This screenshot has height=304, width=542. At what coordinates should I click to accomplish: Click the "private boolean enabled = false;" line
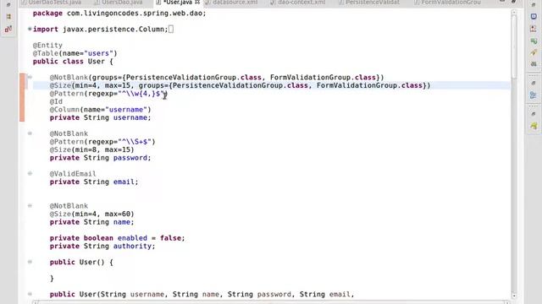(x=117, y=238)
